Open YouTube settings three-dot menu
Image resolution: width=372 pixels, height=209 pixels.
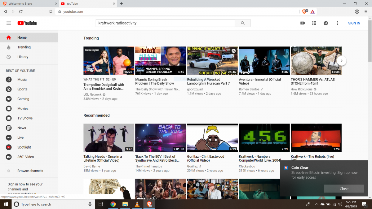pyautogui.click(x=338, y=23)
